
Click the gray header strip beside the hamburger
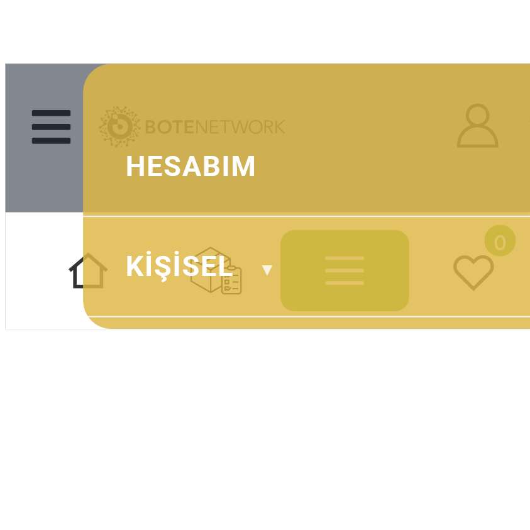[44, 182]
